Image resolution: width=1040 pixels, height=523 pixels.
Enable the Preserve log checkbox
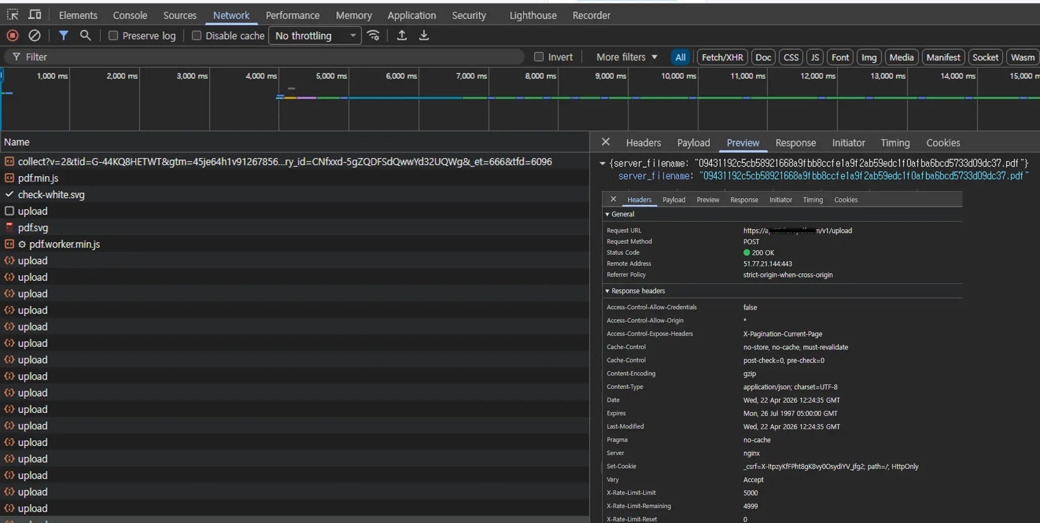tap(113, 36)
